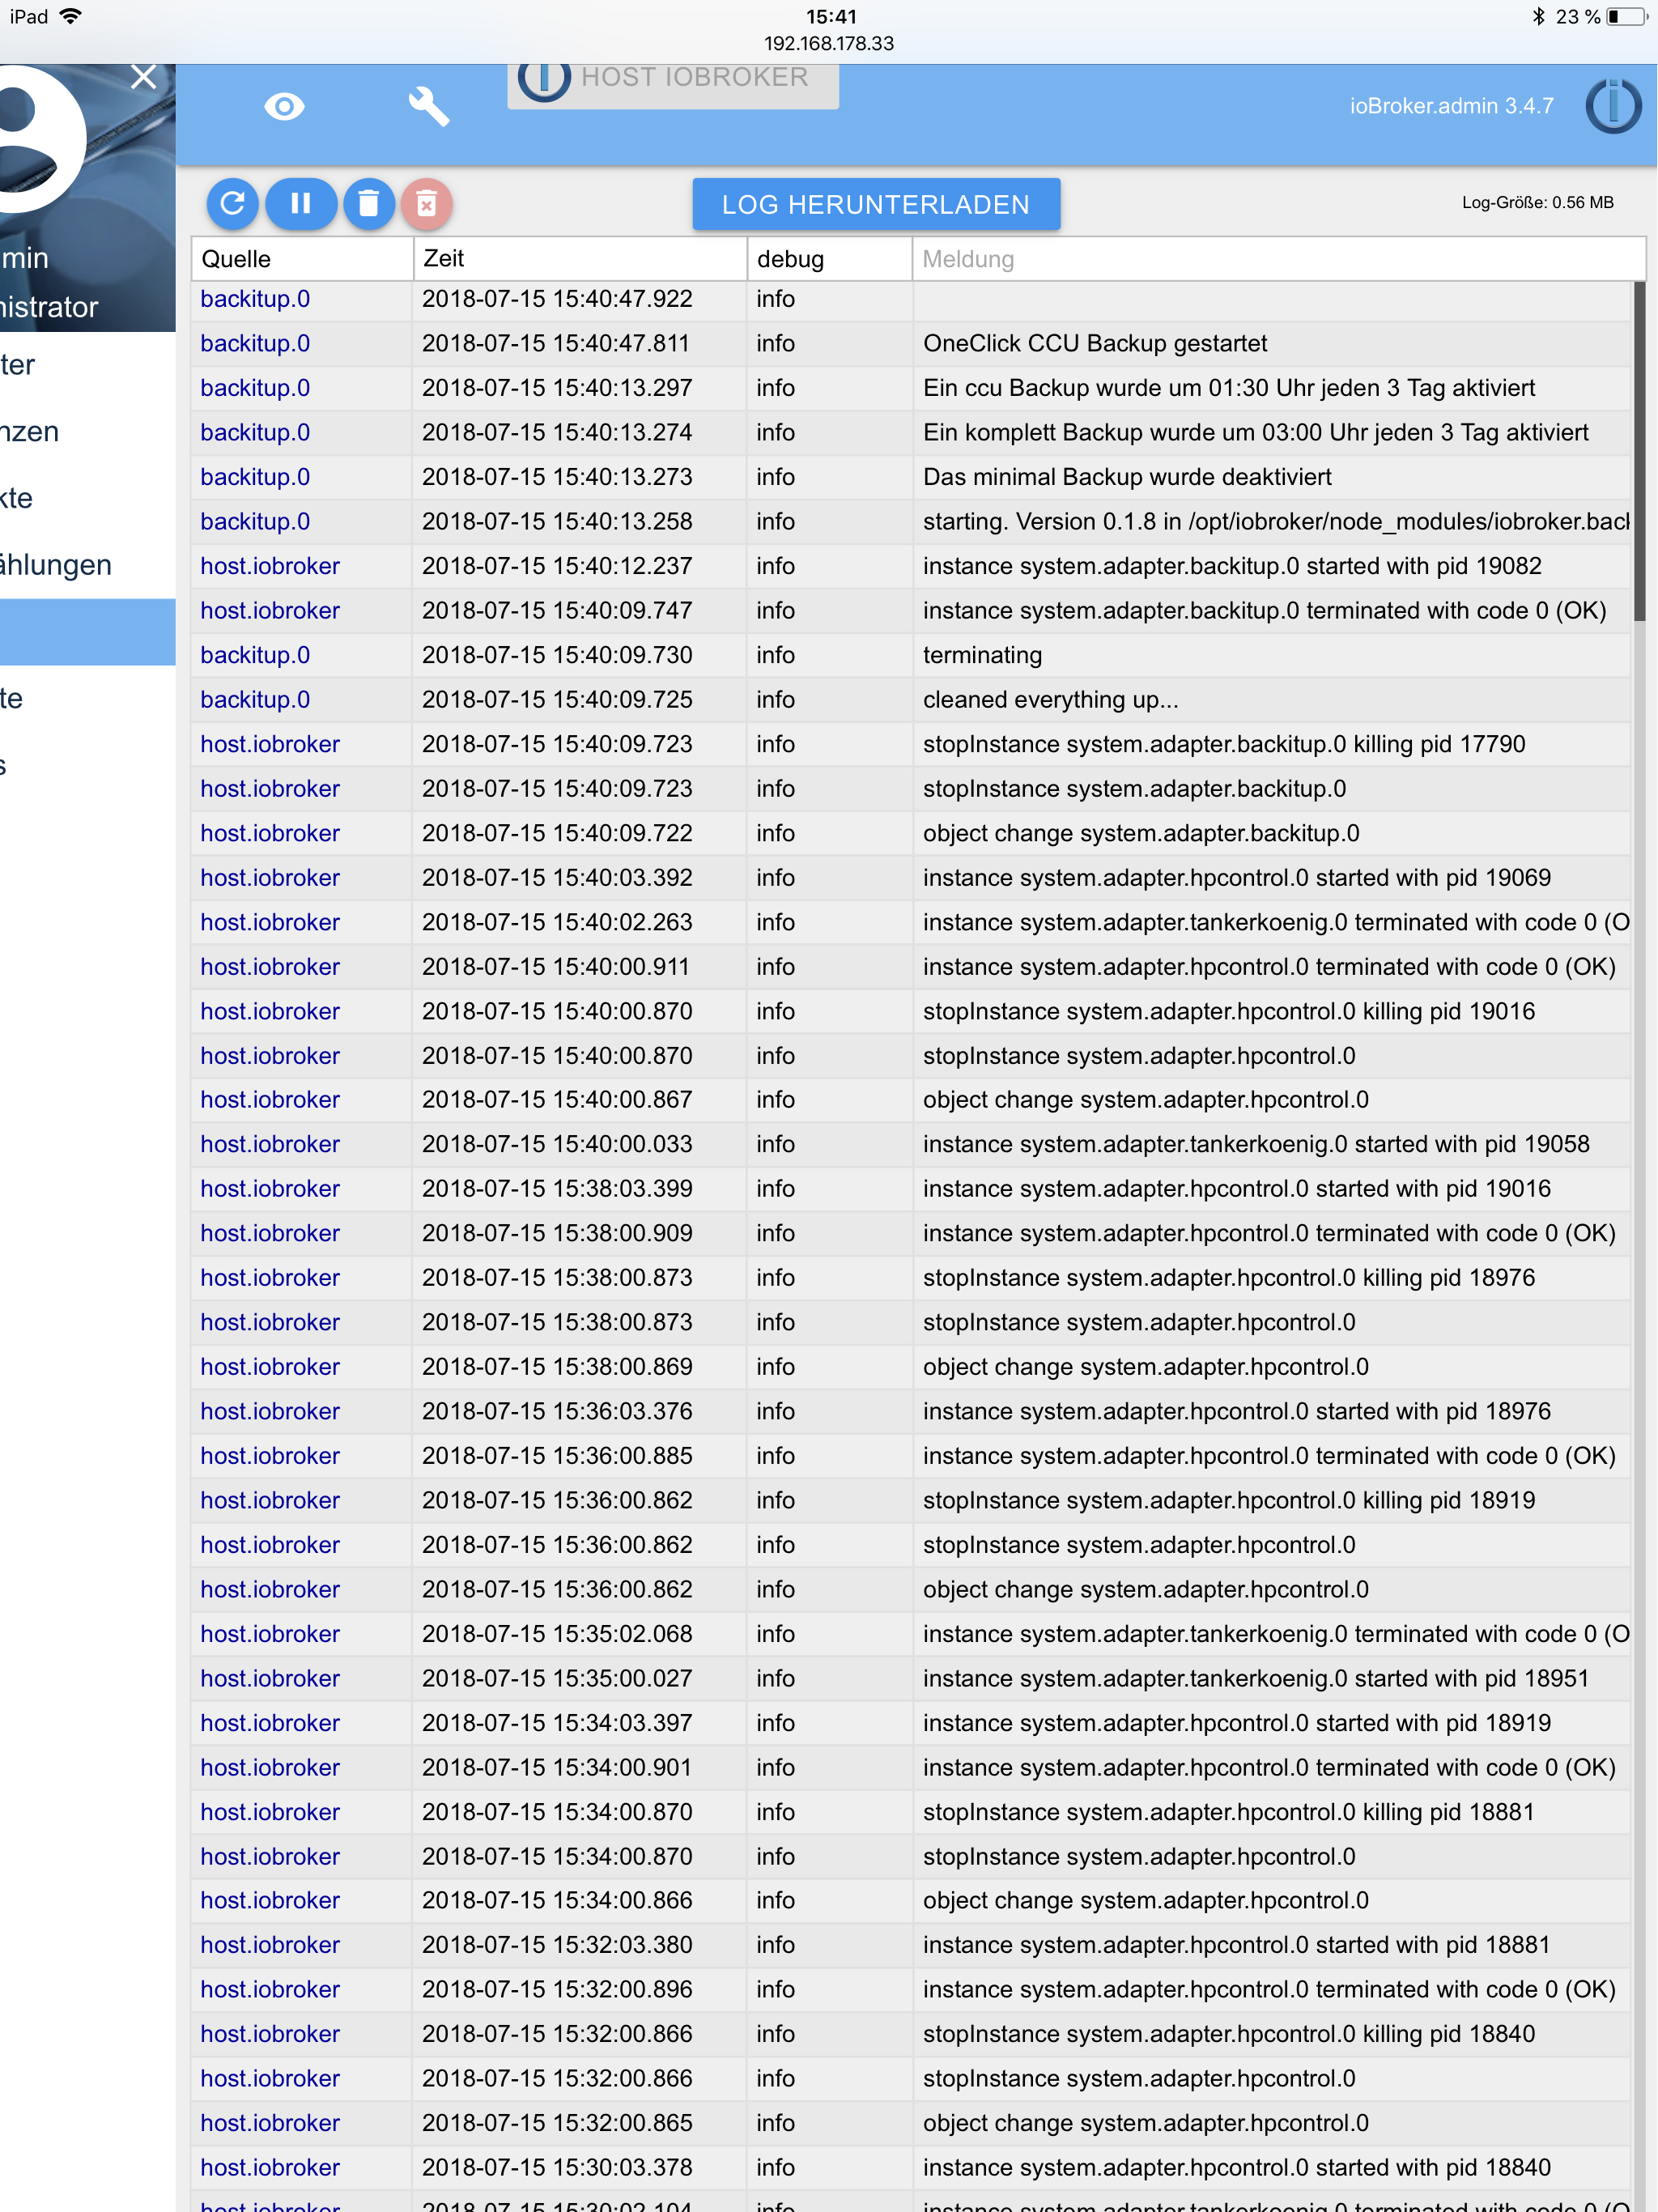
Task: Click the refresh log button
Action: pos(232,204)
